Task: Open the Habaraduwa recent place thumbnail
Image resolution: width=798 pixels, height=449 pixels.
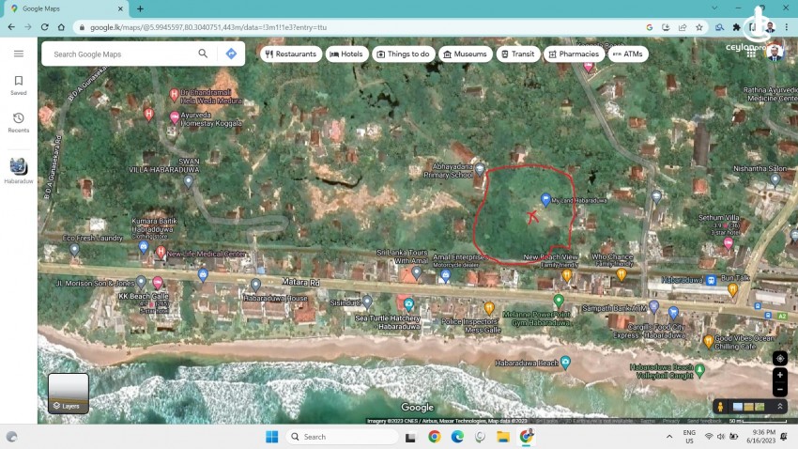Action: tap(18, 166)
